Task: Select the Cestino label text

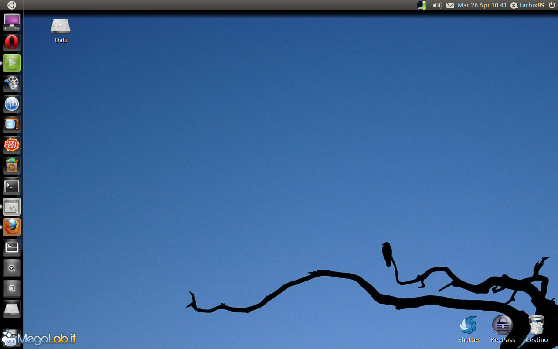Action: pos(537,340)
